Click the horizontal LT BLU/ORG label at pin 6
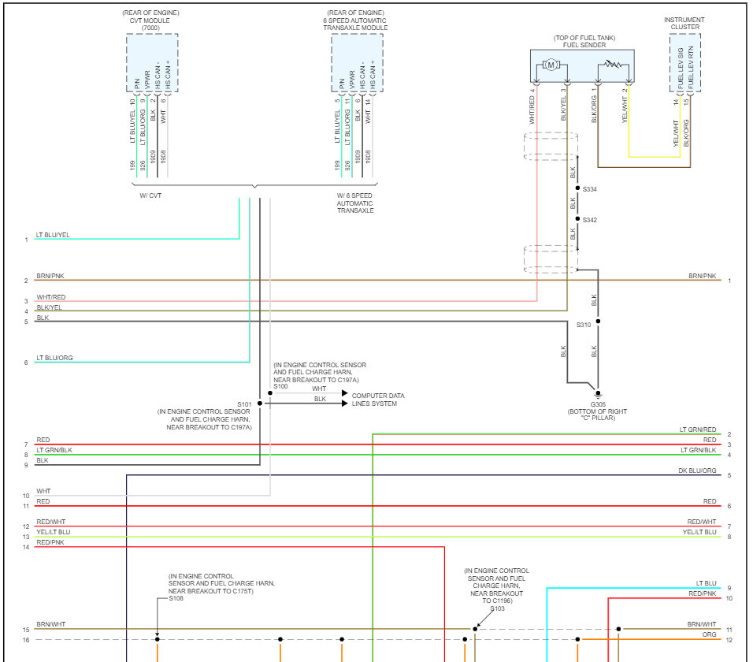 point(55,358)
